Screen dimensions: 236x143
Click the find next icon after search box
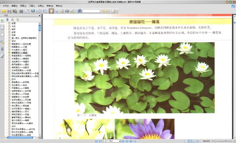pyautogui.click(x=108, y=11)
